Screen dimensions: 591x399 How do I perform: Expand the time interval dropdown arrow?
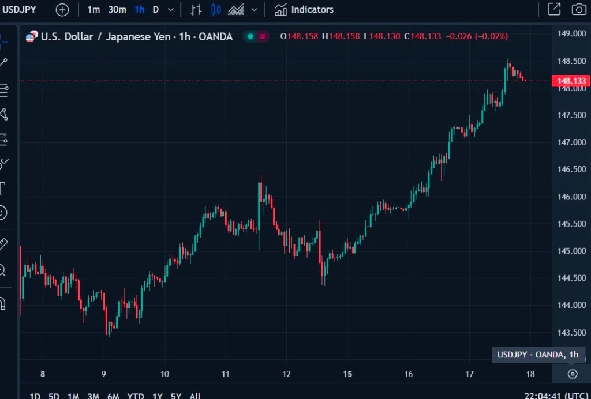click(x=170, y=10)
